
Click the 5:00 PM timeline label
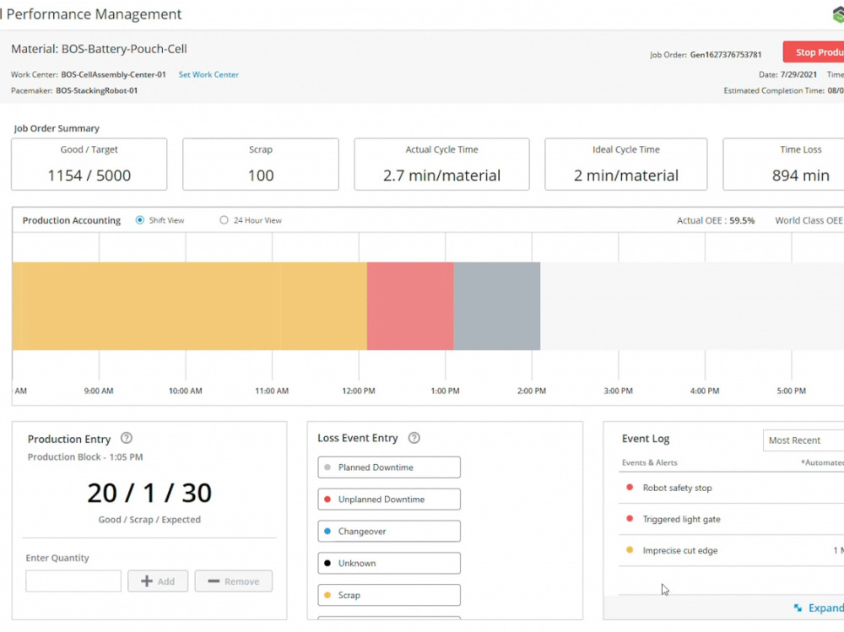click(x=792, y=391)
